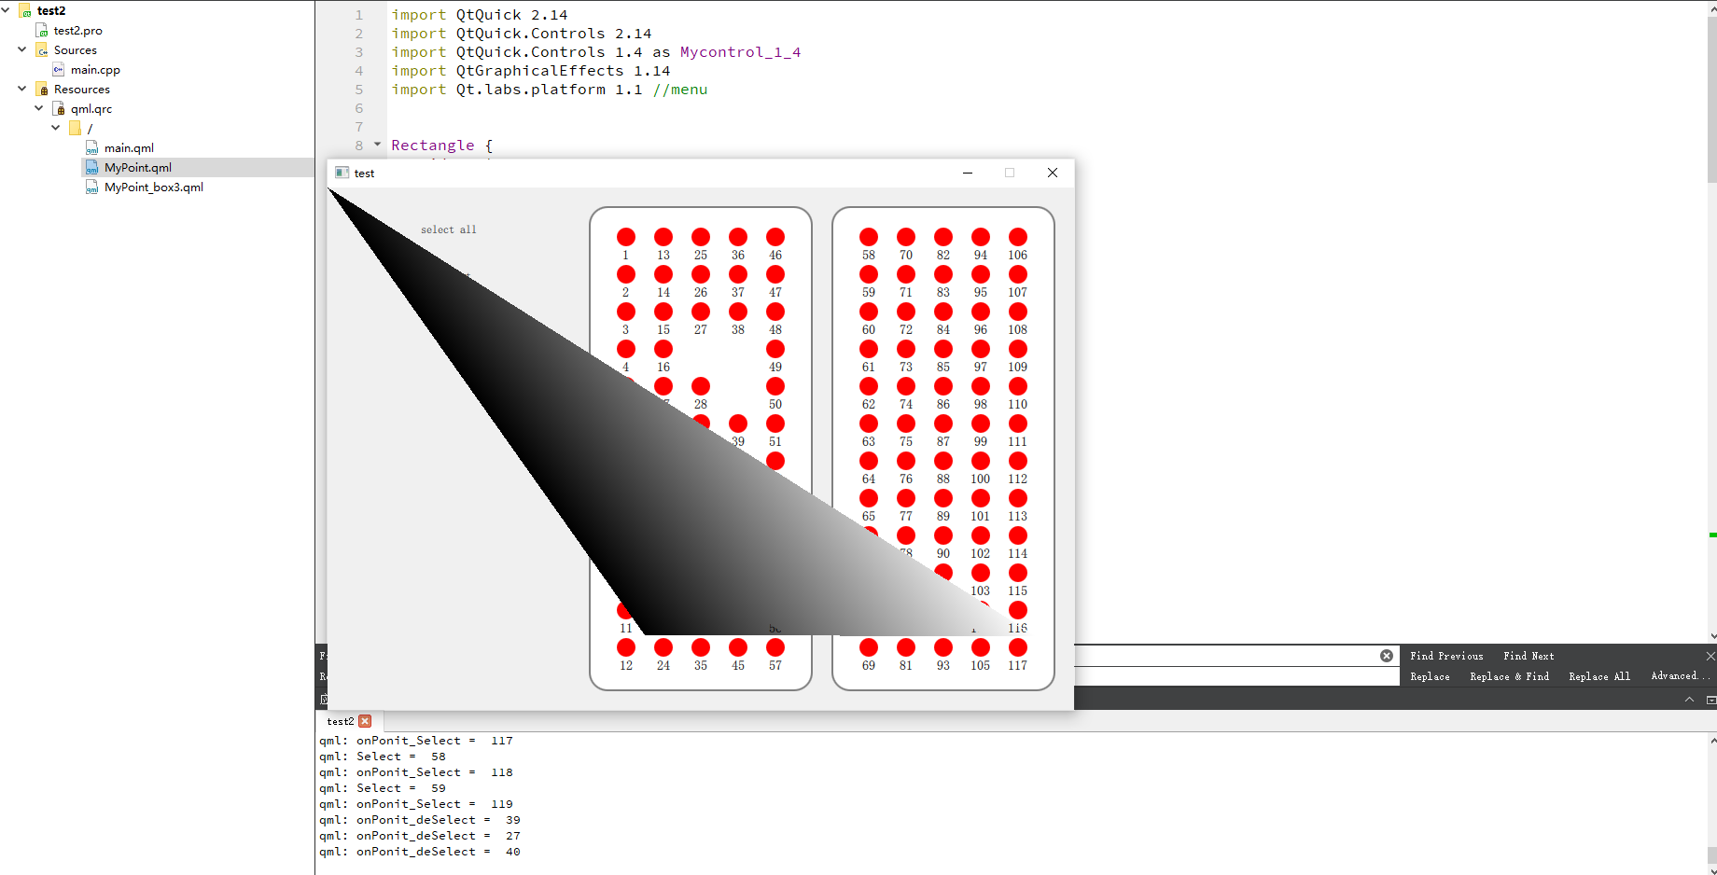Image resolution: width=1717 pixels, height=875 pixels.
Task: Click the resource icon beside qml.qrc
Action: (x=58, y=108)
